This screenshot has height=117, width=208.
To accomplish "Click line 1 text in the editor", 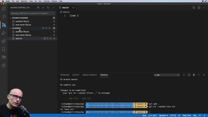I will [x=74, y=16].
